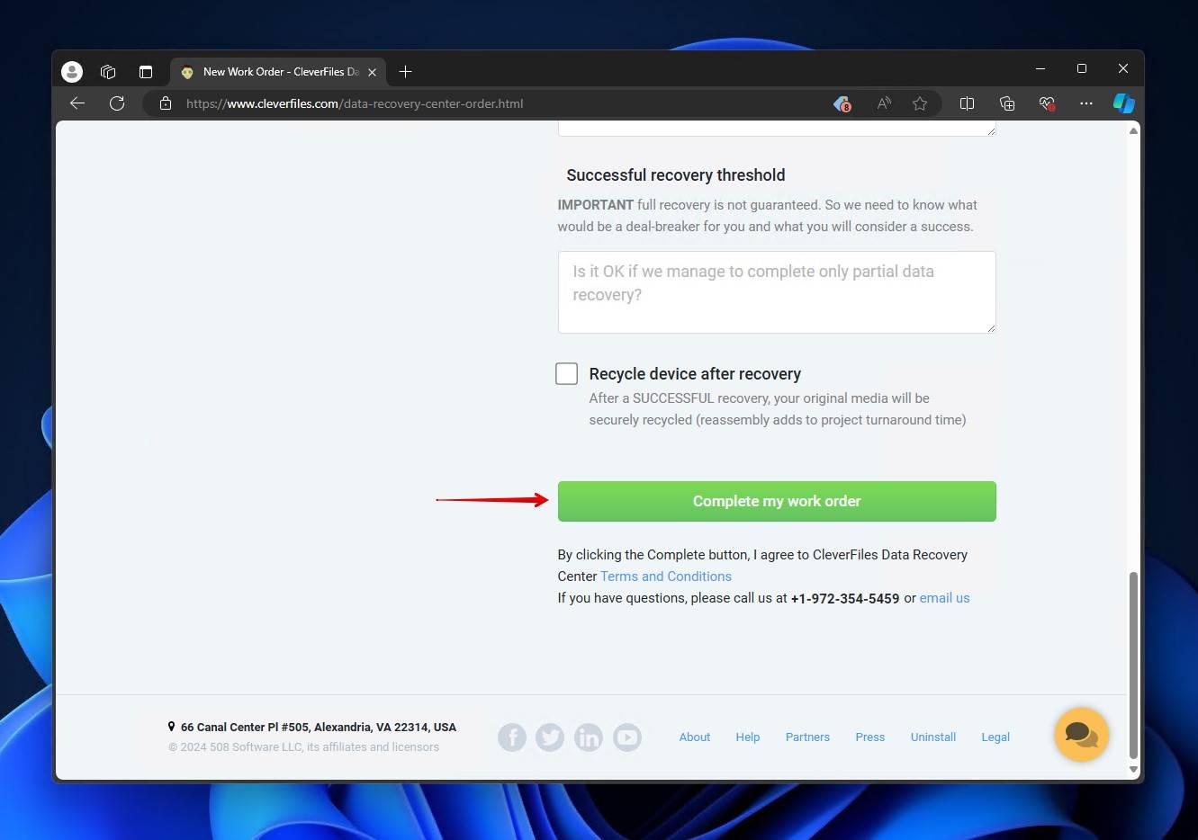Open the tab actions menu icon

pos(146,72)
